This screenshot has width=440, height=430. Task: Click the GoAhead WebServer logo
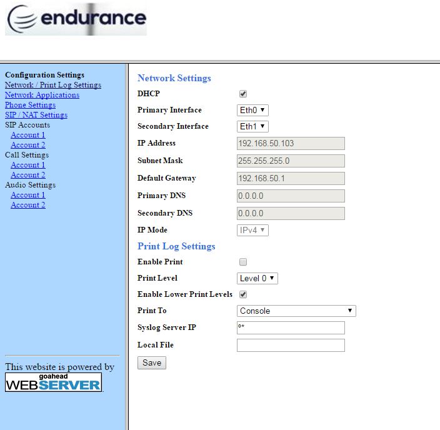pyautogui.click(x=53, y=382)
